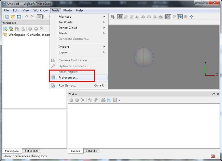Select the Wireframe model view pyramid icon

(149, 17)
